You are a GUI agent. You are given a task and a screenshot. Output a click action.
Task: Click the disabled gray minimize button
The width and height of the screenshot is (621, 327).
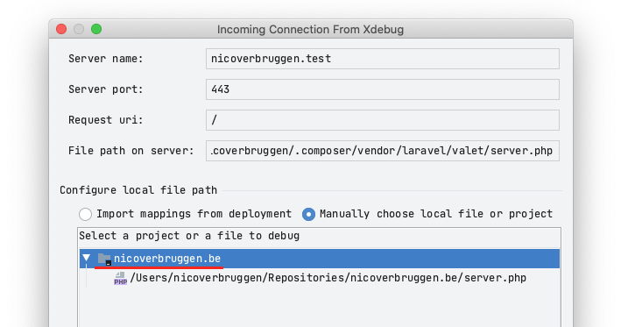[x=79, y=29]
